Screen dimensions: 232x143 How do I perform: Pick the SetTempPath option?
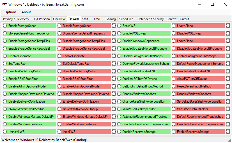click(29, 64)
